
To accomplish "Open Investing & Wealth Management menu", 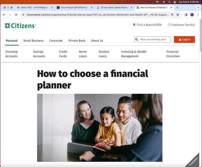I will pyautogui.click(x=134, y=54).
